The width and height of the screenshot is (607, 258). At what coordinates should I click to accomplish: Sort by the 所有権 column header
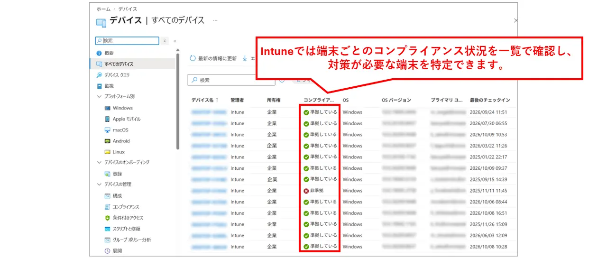tap(274, 100)
